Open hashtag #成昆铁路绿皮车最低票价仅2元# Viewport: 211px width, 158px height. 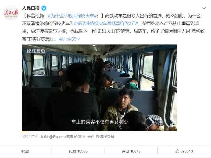[106, 23]
